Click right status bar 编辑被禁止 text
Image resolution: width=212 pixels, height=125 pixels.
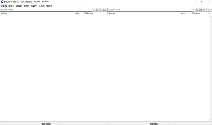coord(154,124)
